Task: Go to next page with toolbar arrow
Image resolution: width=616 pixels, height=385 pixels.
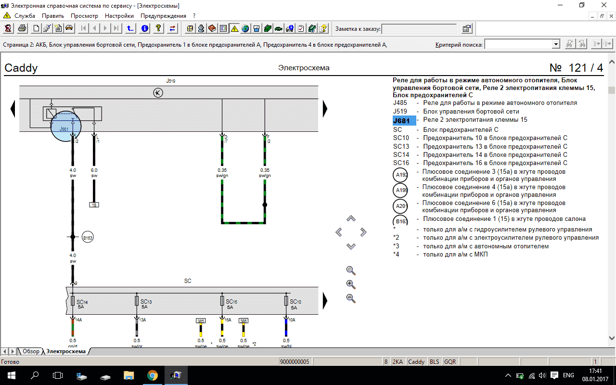Action: (x=105, y=28)
